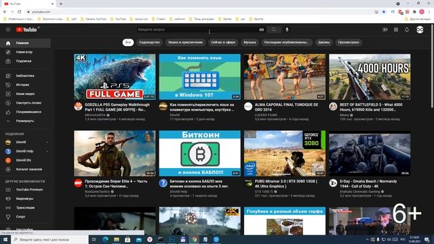Image resolution: width=434 pixels, height=244 pixels.
Task: Click the Windows taskbar search box
Action: [50, 239]
